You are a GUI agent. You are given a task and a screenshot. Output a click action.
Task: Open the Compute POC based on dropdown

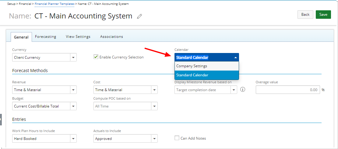click(155, 106)
